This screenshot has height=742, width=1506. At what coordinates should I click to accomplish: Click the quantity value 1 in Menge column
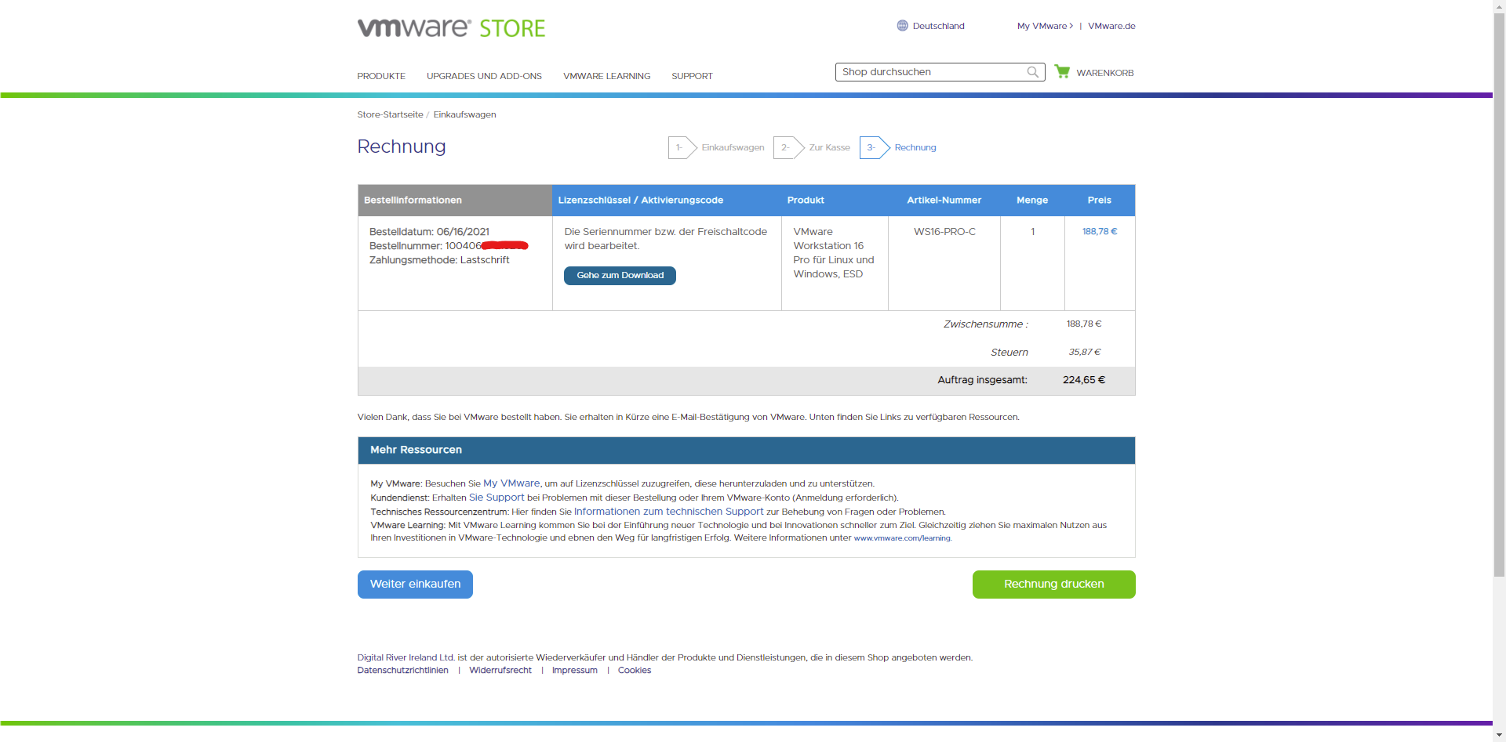(x=1033, y=231)
